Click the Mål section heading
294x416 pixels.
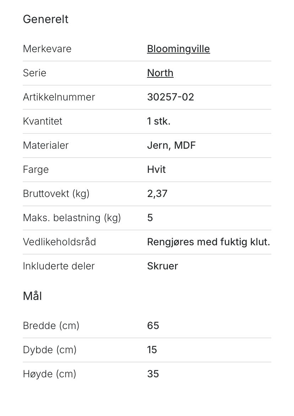[32, 296]
